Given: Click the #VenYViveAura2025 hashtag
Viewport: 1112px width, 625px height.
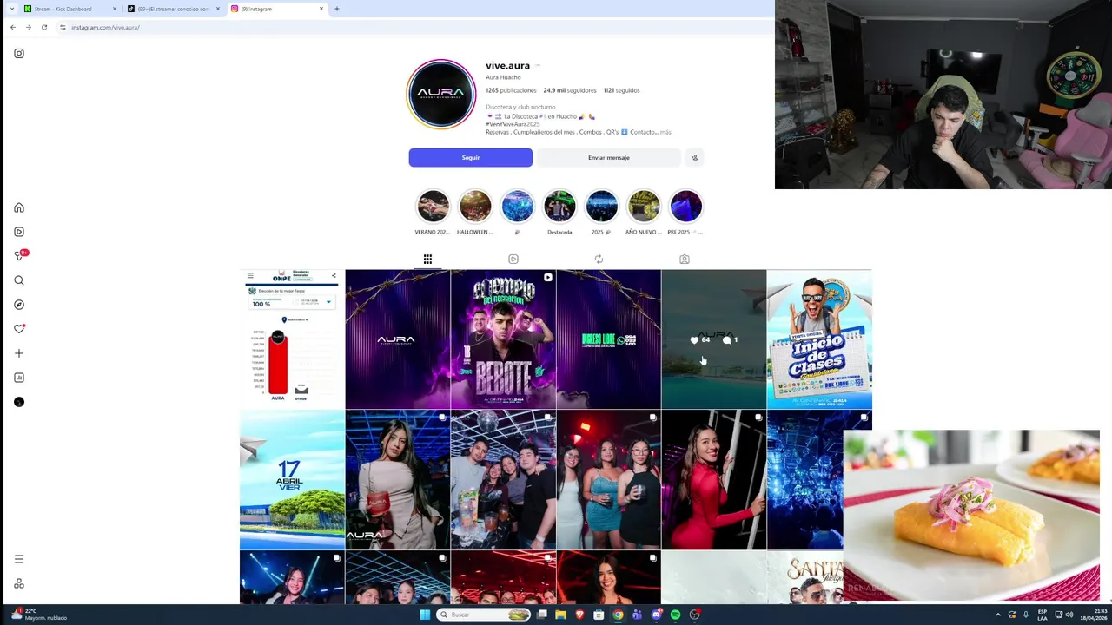Looking at the screenshot, I should point(513,124).
